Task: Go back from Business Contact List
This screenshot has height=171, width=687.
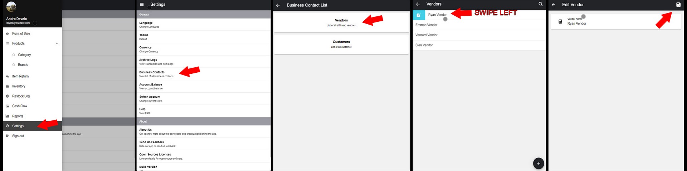Action: [278, 5]
